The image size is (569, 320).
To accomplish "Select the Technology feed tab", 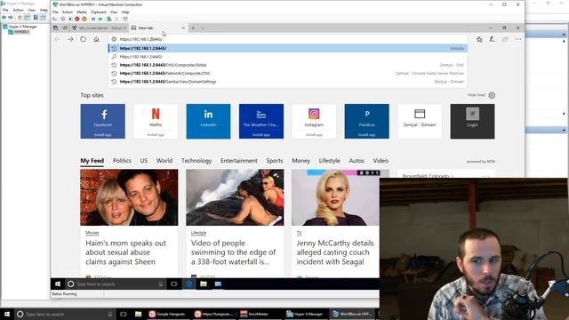I will coord(196,161).
